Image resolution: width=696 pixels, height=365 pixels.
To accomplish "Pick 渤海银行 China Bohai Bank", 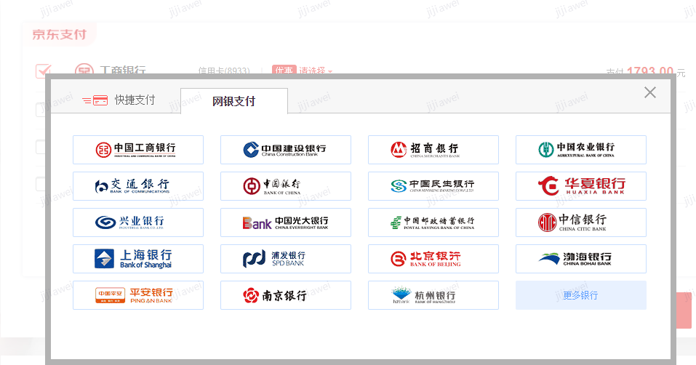I will (580, 259).
